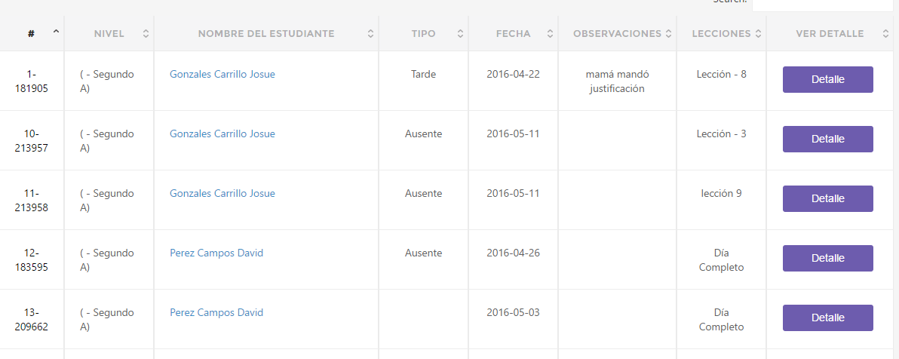Sort by LECCIONES column arrows
Image resolution: width=899 pixels, height=359 pixels.
(758, 34)
